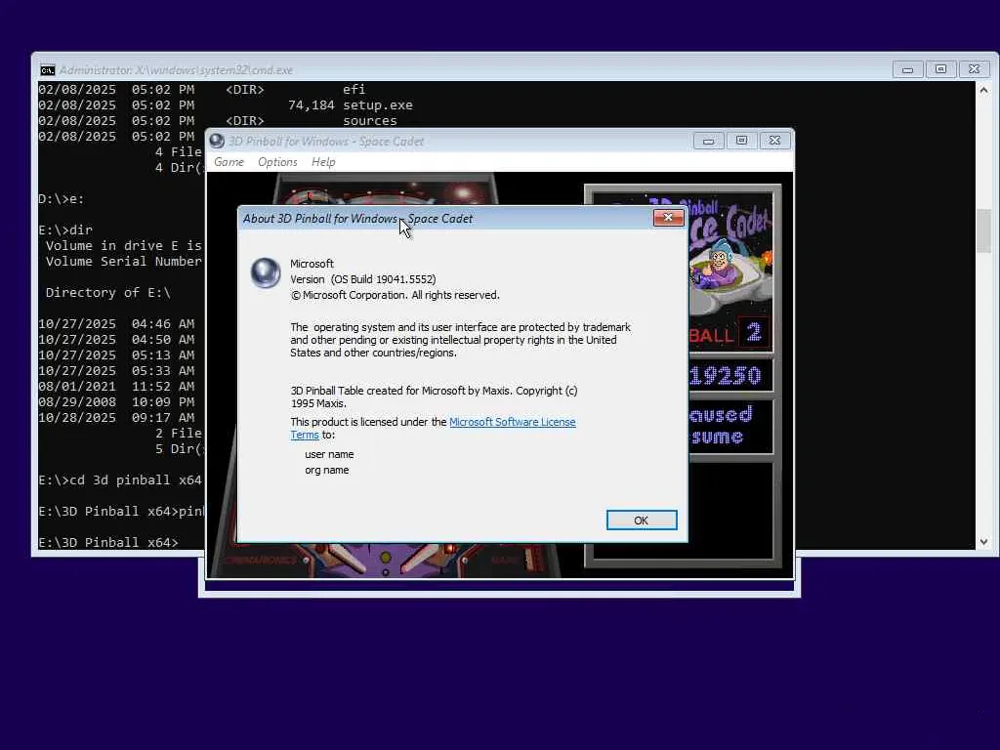Screen dimensions: 1000x750
Task: Click the 'Microsoft' text in About dialog
Action: 312,264
